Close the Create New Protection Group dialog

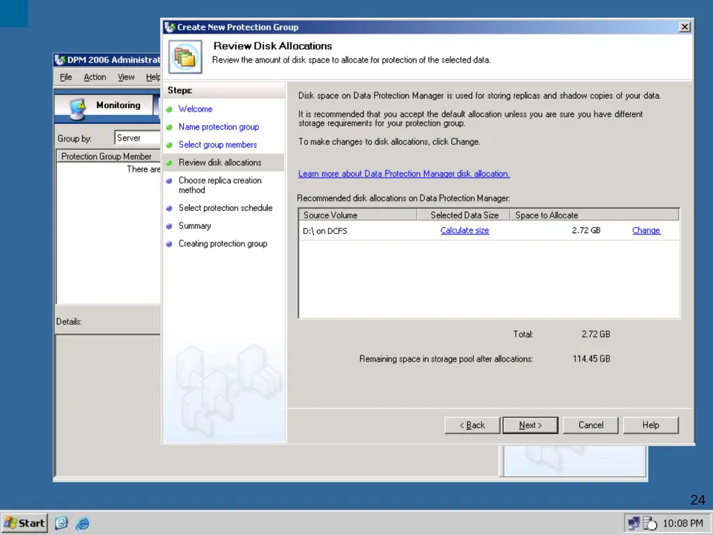[684, 27]
